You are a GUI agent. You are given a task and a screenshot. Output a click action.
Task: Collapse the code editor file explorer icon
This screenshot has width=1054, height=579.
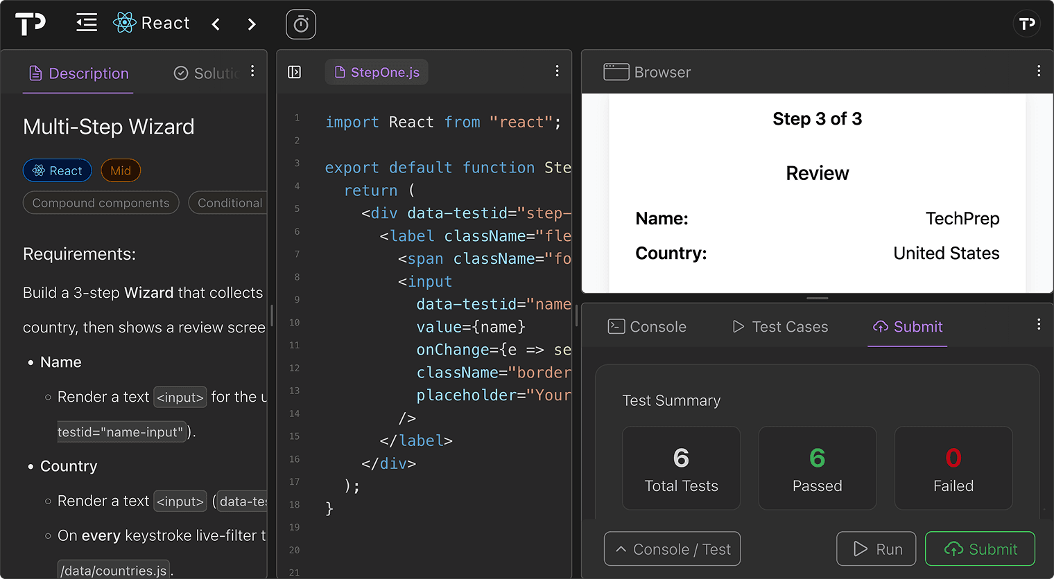click(294, 71)
